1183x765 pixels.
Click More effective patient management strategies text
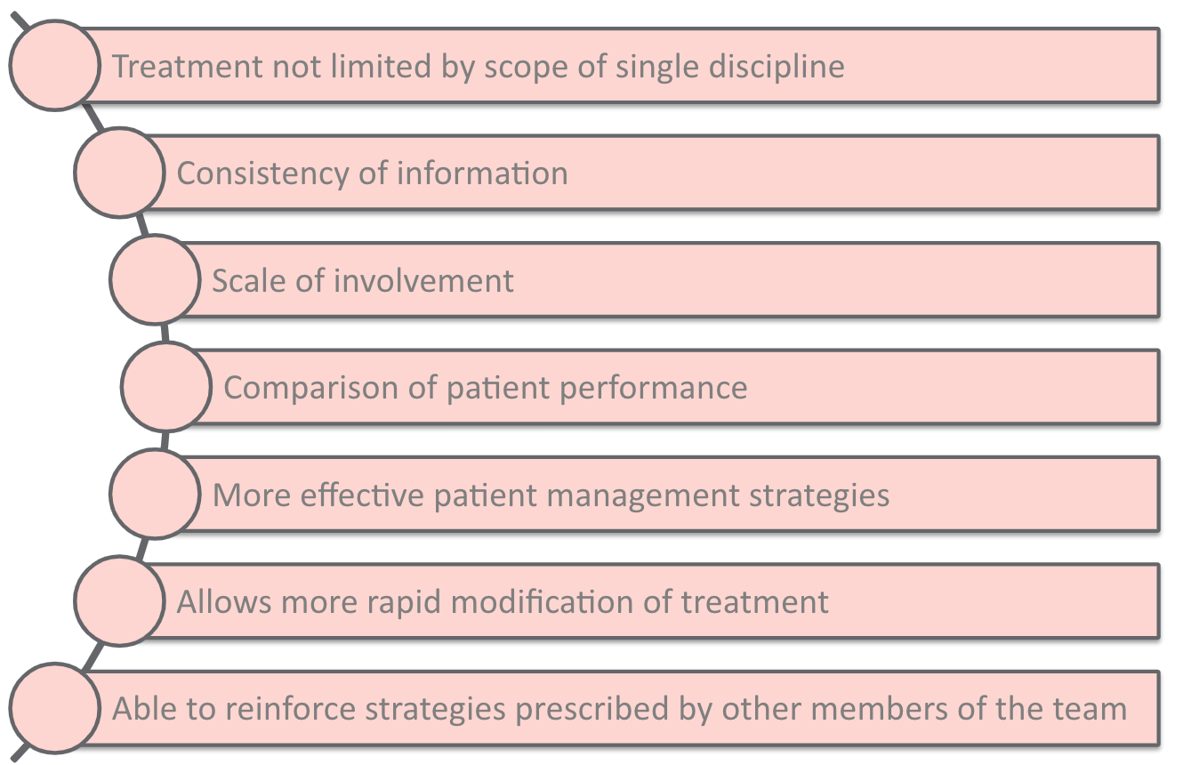[551, 495]
